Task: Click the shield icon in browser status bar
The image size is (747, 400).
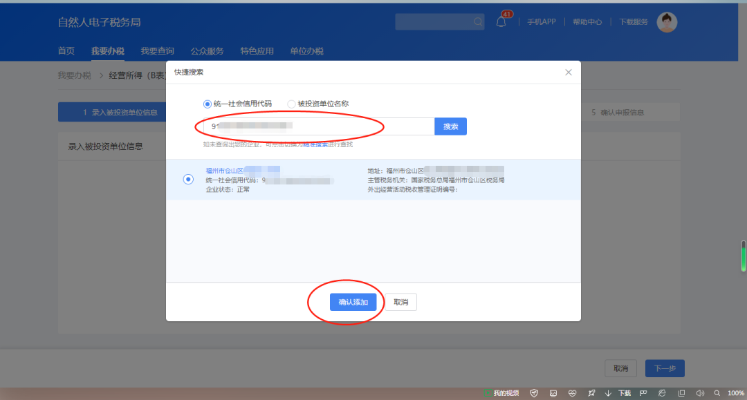Action: pyautogui.click(x=534, y=393)
